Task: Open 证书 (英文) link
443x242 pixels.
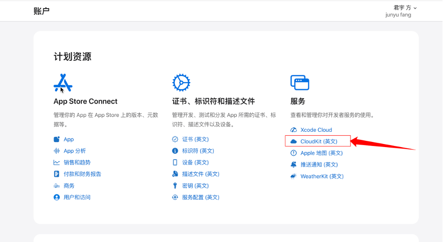Action: [x=195, y=139]
